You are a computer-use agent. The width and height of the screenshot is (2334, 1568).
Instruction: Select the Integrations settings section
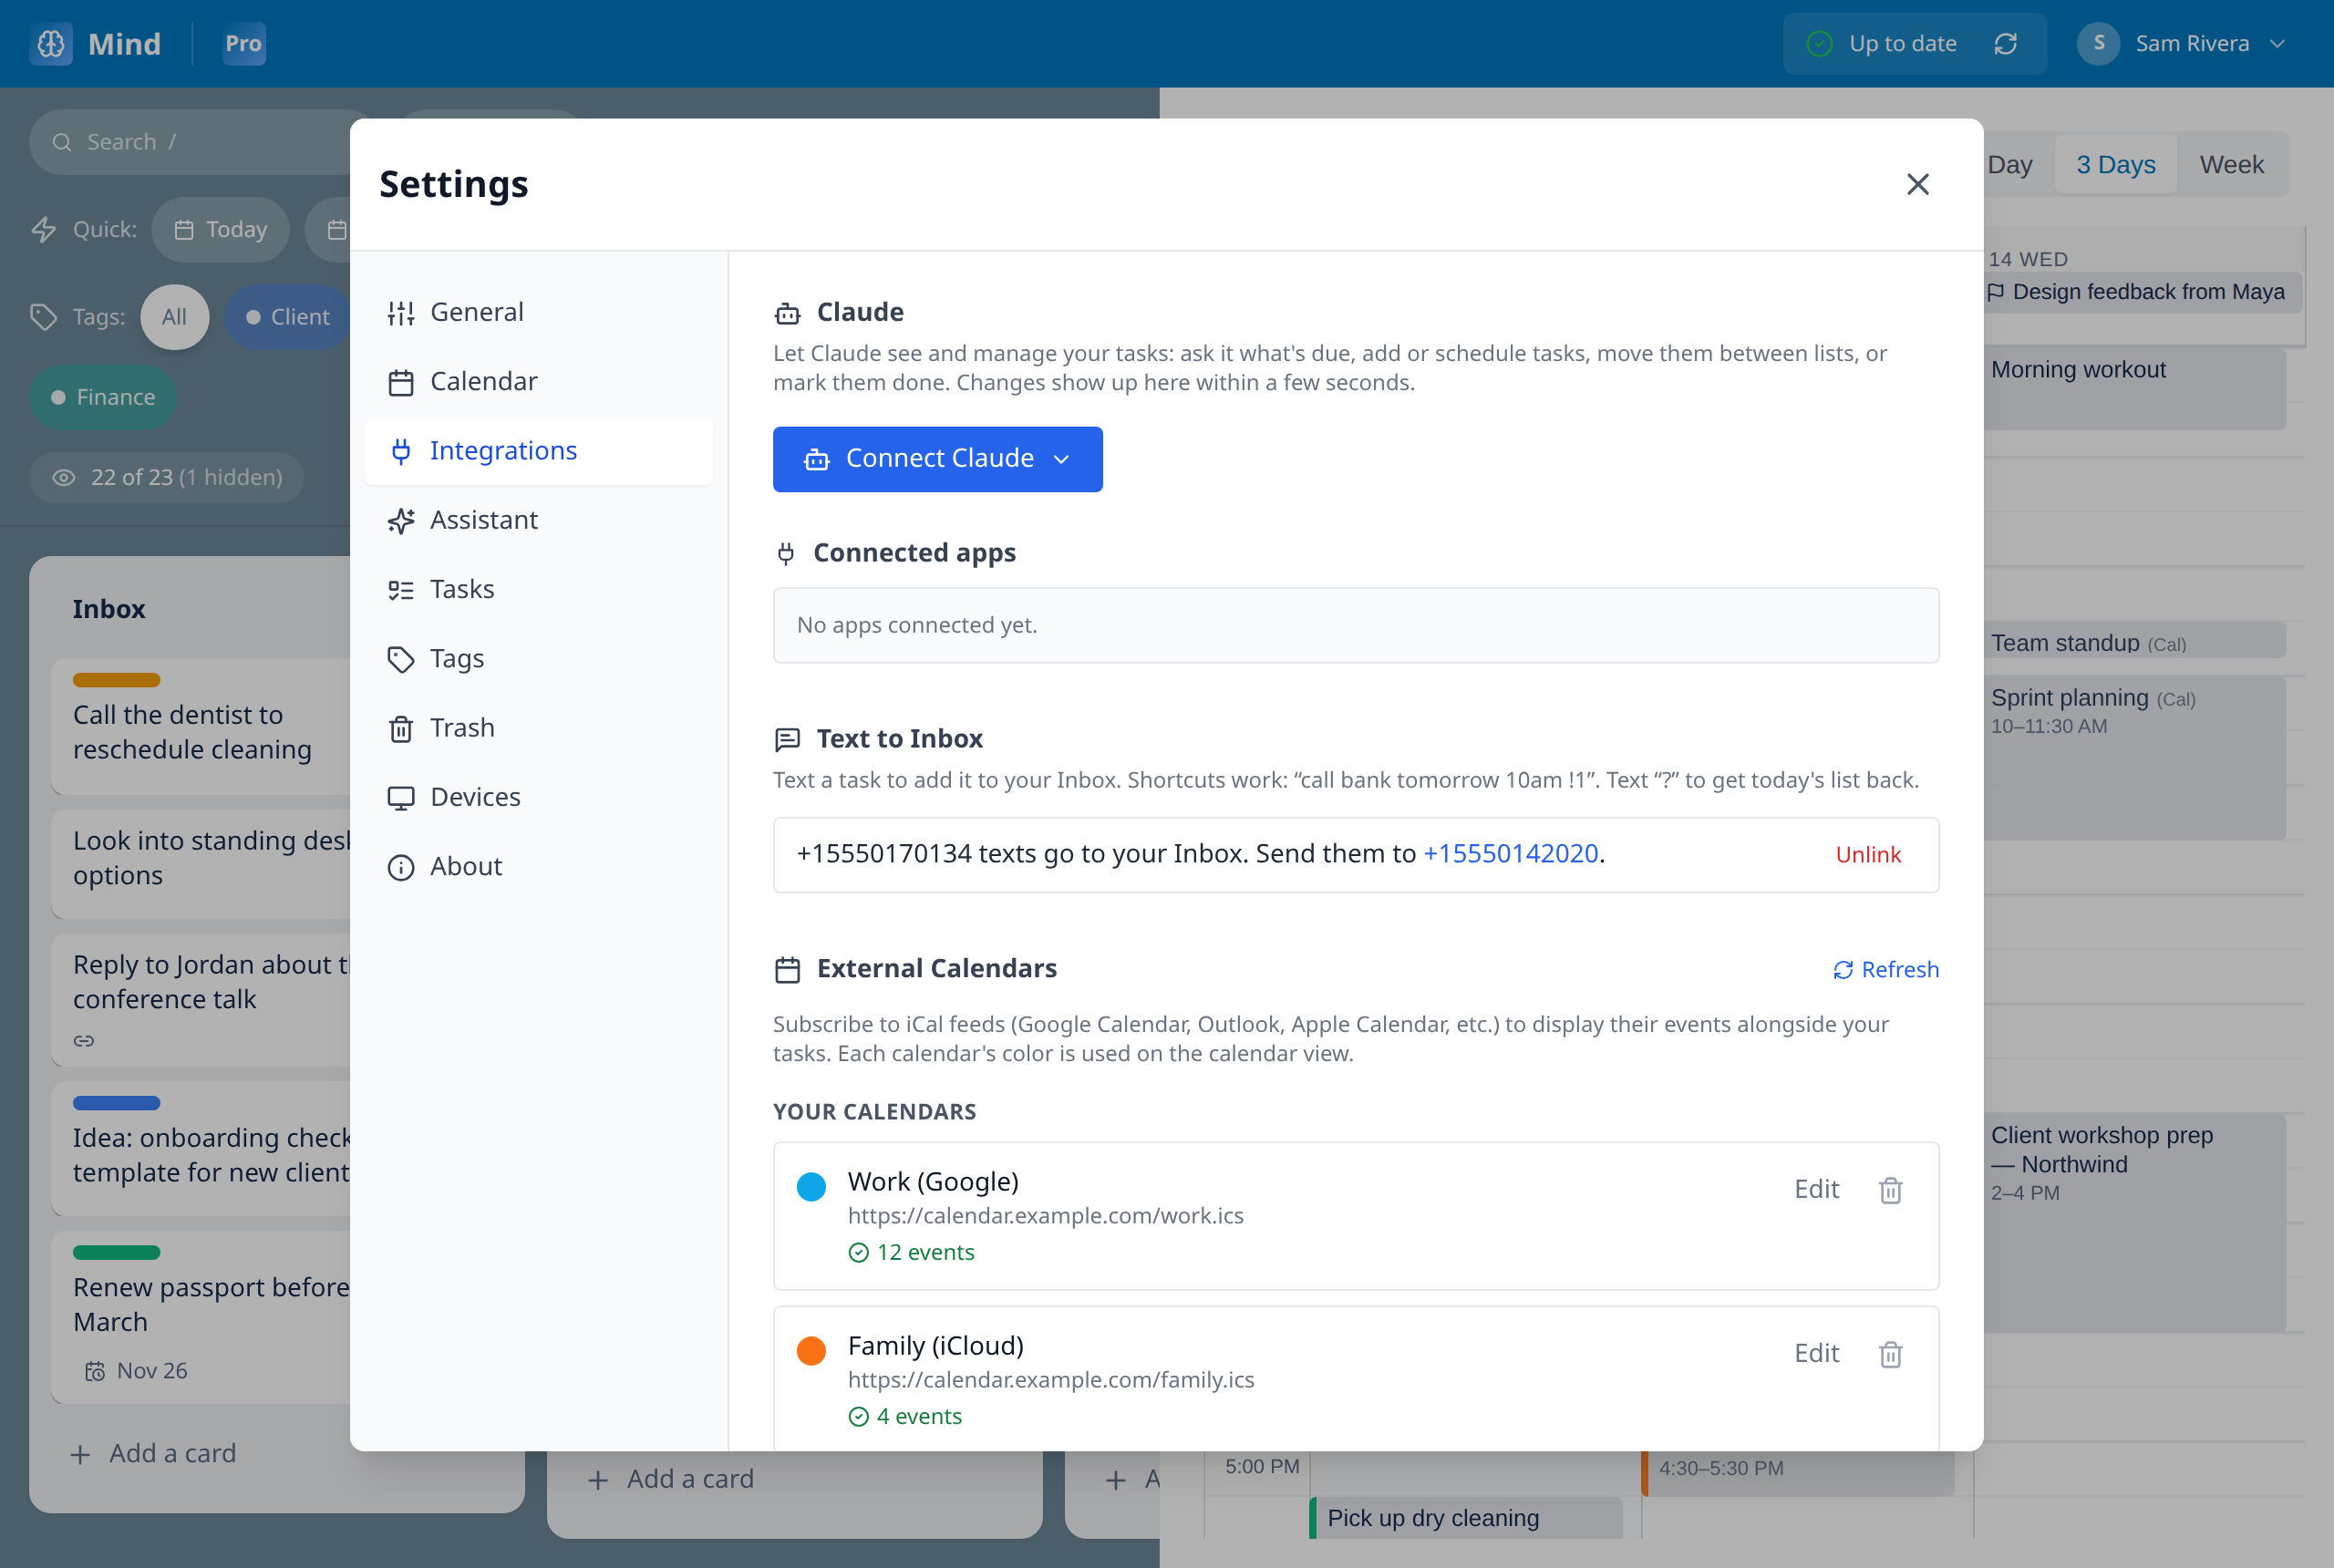pos(539,451)
